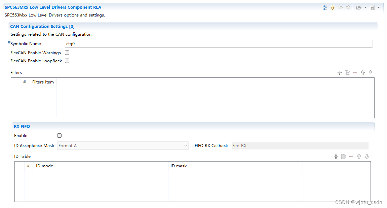Click the Filters label

(x=16, y=73)
